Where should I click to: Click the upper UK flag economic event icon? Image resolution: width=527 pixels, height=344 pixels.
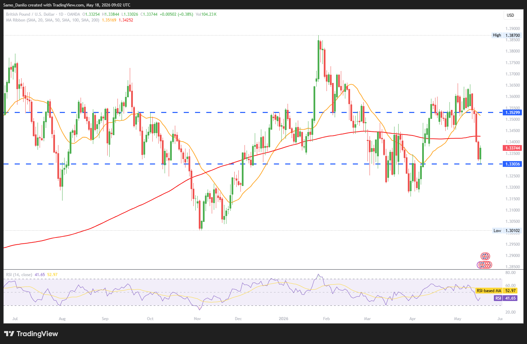click(485, 256)
